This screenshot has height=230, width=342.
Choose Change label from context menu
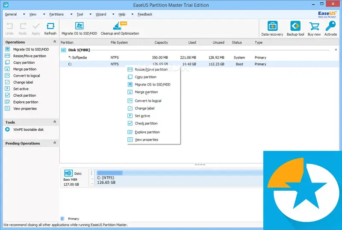pos(154,108)
